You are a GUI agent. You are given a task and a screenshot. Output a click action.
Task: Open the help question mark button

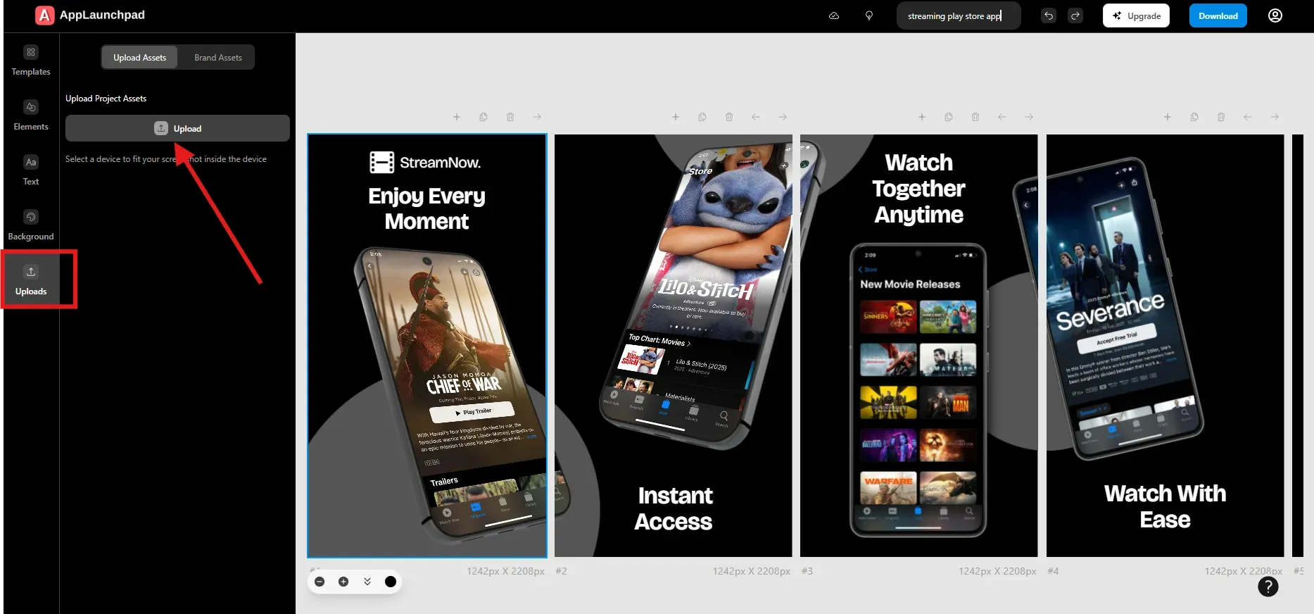(1268, 587)
